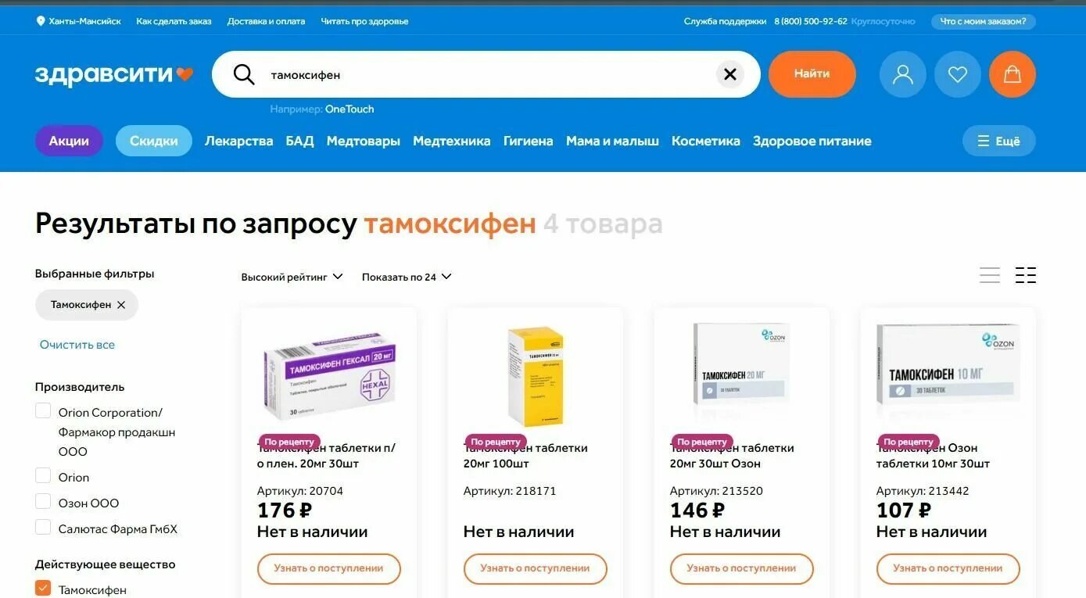
Task: Open the Высокий рейтинг sort dropdown
Action: [292, 277]
